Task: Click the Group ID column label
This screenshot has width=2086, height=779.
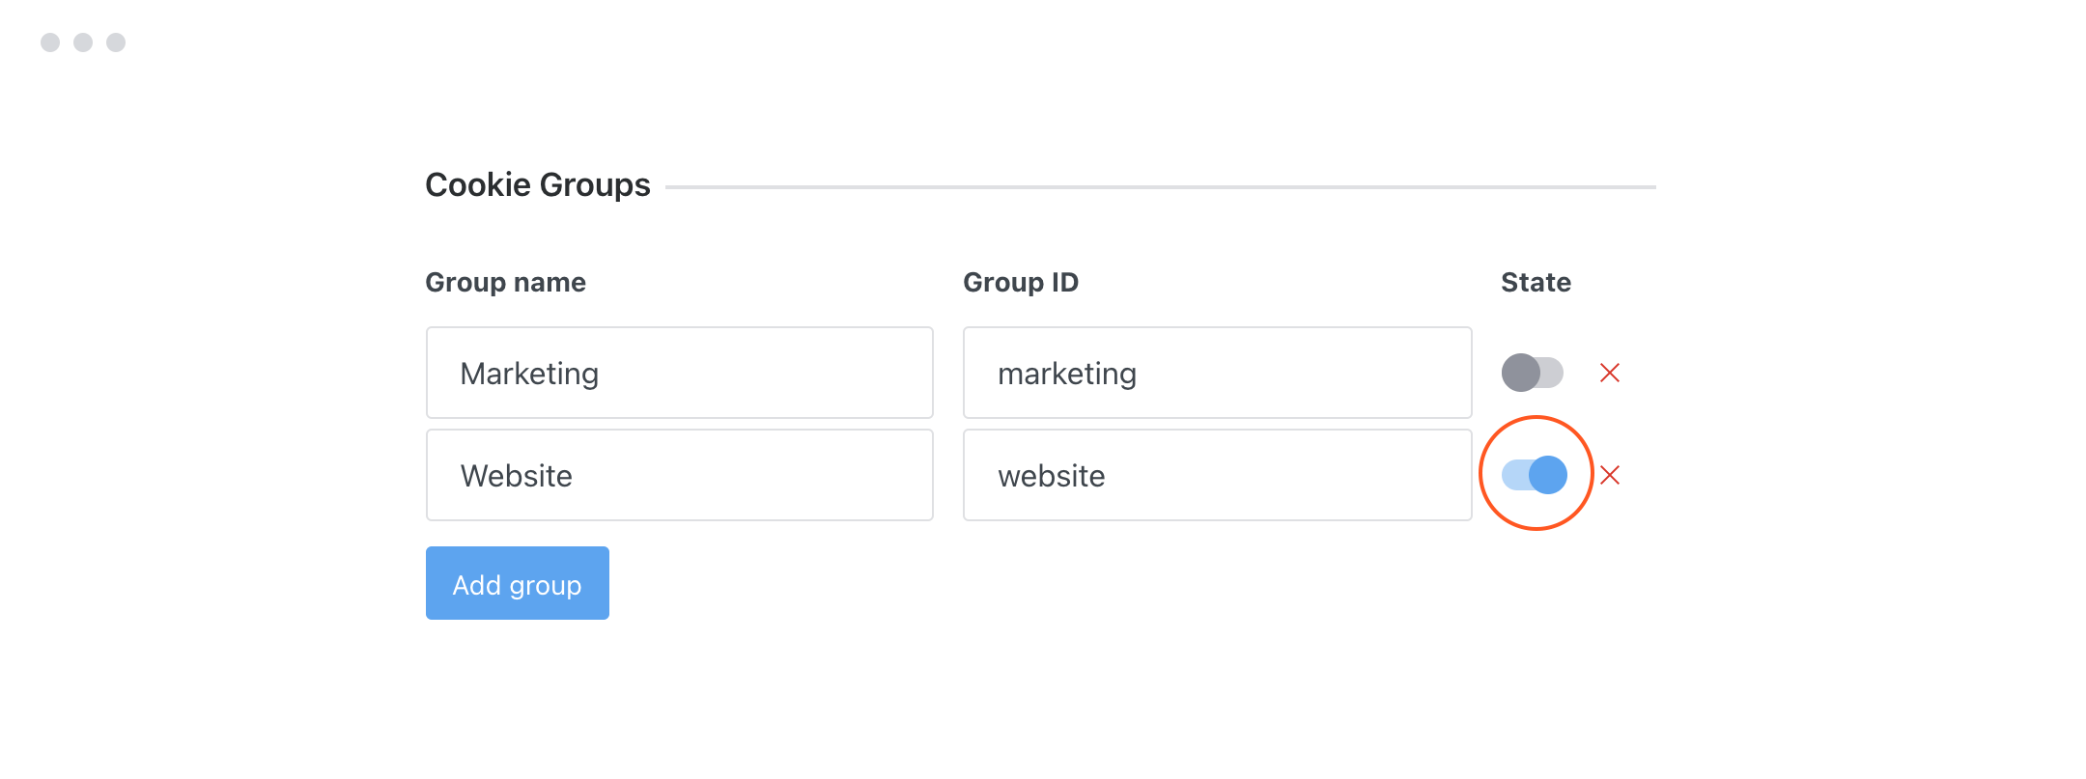Action: (1021, 282)
